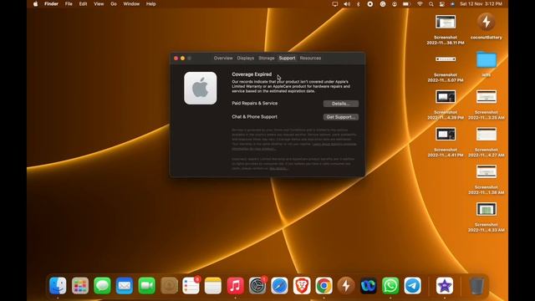Click the date and time in menu bar

tap(481, 4)
